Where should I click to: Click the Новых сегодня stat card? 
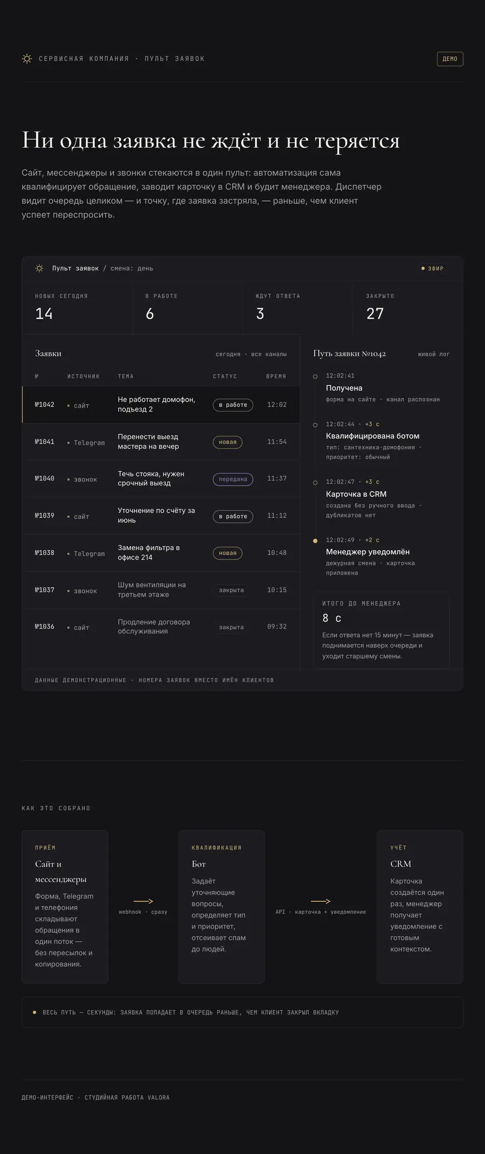78,308
